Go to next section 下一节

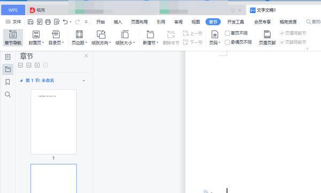pyautogui.click(x=193, y=42)
